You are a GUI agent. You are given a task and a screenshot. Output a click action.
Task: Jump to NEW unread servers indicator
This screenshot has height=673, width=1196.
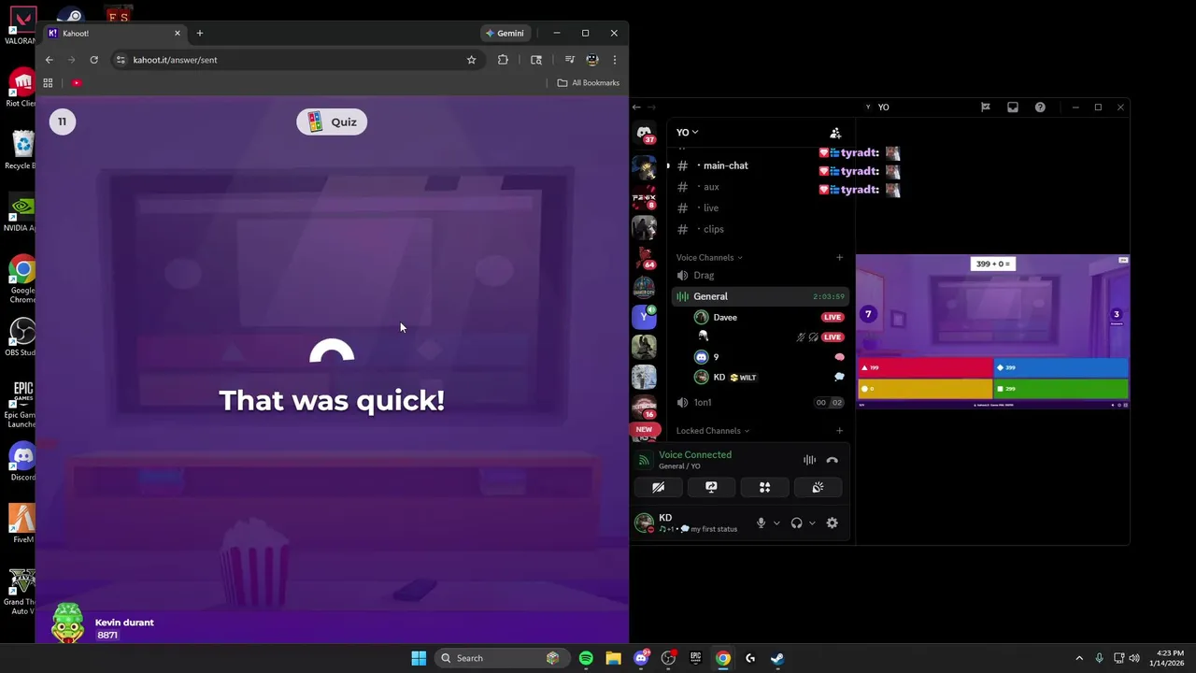[x=644, y=429]
